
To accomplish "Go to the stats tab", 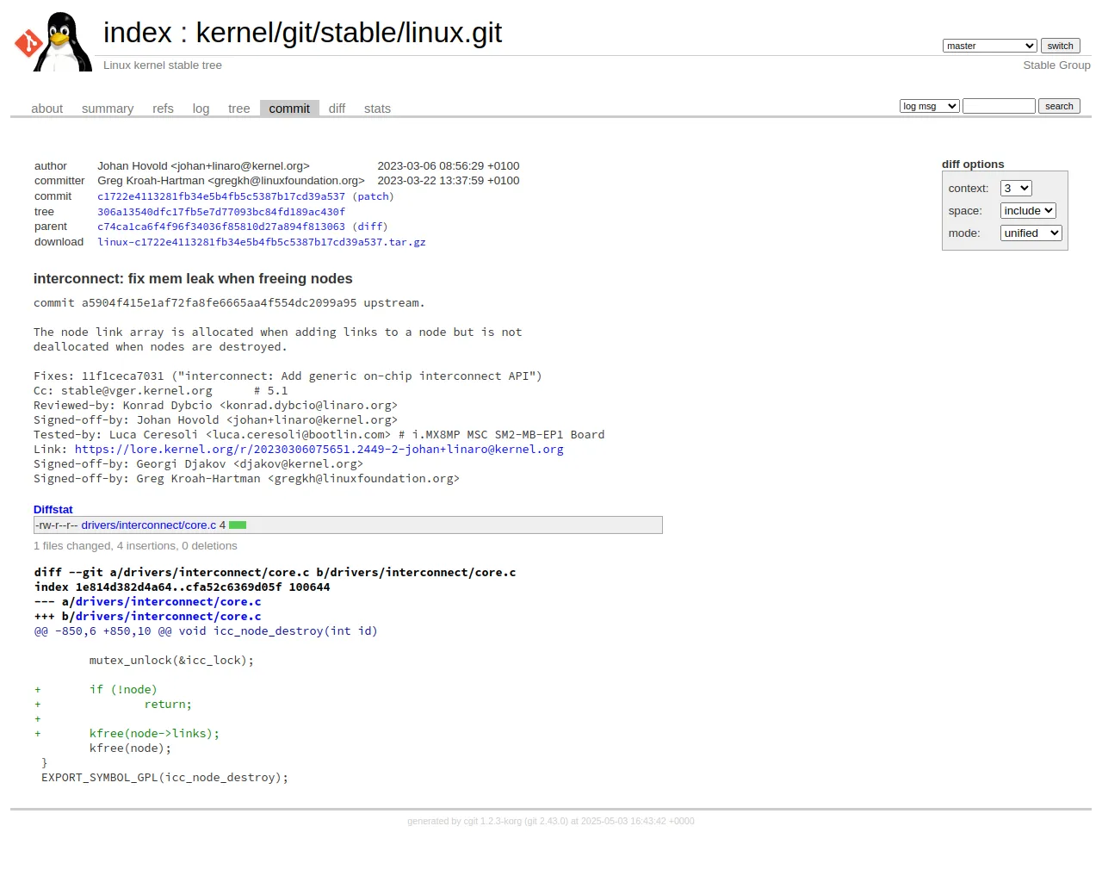I will 377,109.
